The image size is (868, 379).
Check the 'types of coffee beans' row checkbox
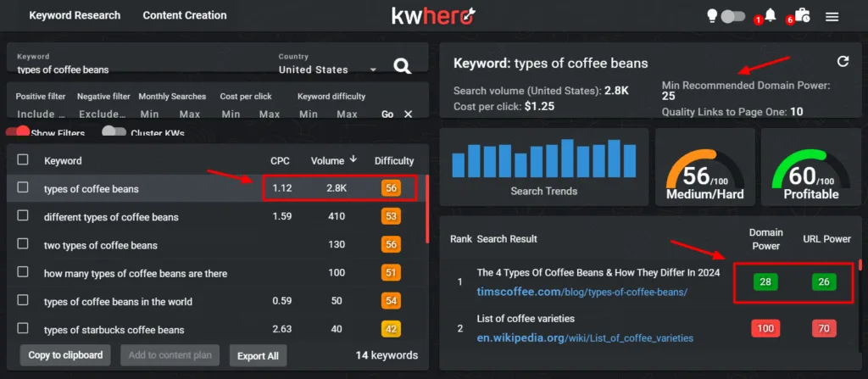[x=23, y=187]
